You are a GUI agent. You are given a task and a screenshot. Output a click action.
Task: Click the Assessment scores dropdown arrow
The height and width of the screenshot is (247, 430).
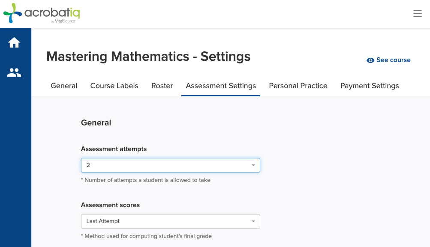pos(253,221)
